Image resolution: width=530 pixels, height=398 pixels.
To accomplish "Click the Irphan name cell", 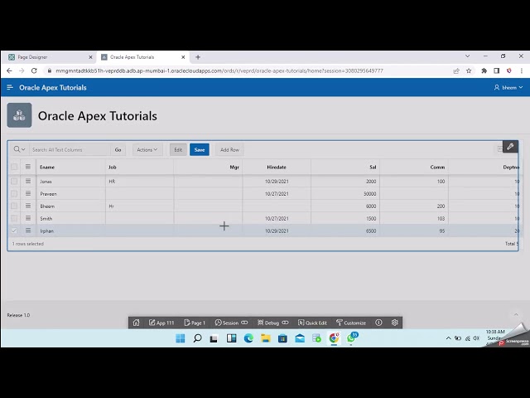I will coord(71,231).
